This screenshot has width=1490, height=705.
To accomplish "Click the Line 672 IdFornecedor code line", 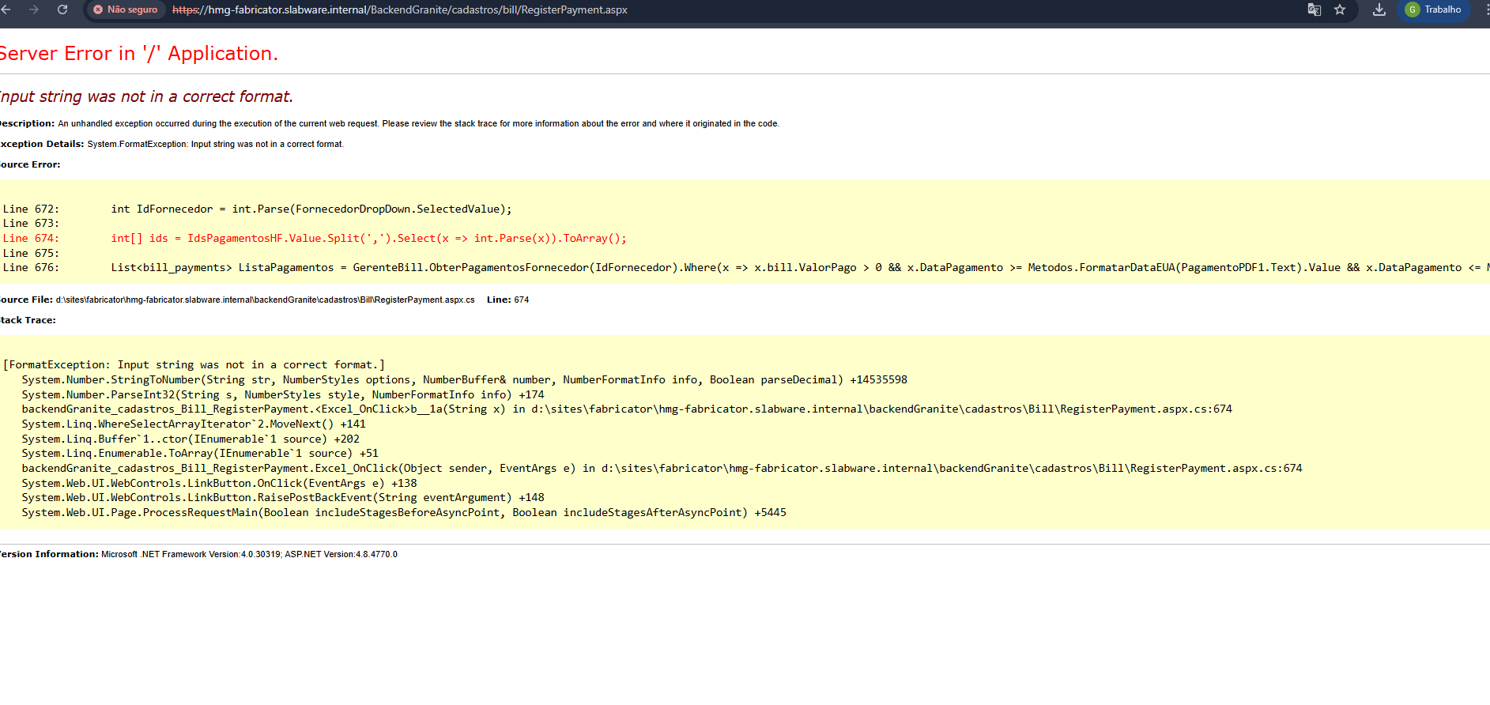I will coord(311,209).
